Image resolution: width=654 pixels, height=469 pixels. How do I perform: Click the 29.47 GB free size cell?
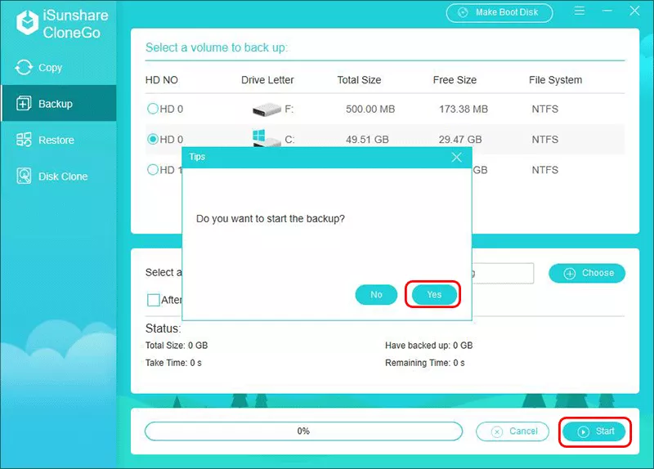(x=460, y=139)
